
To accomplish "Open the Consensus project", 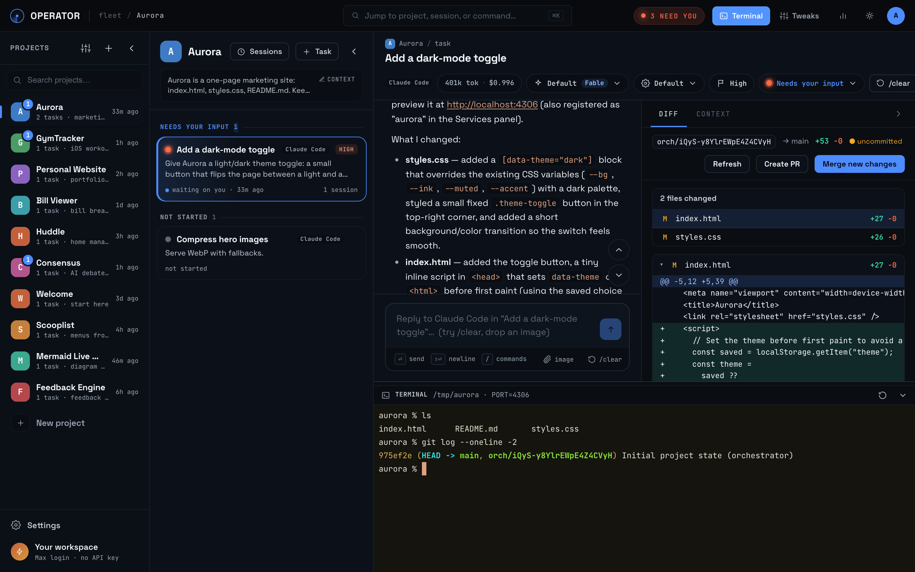I will click(74, 268).
